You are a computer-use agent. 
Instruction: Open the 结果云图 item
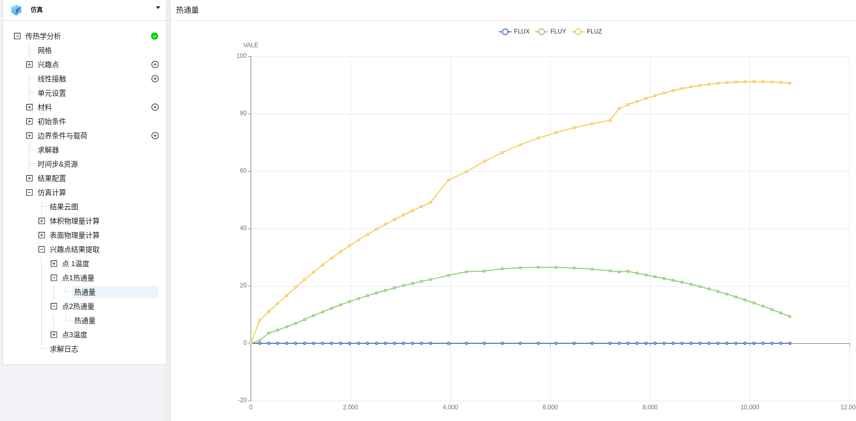[x=64, y=207]
